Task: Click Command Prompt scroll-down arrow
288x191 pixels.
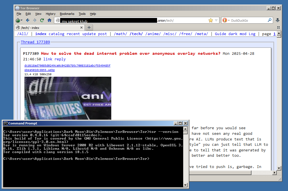Action: tap(185, 185)
